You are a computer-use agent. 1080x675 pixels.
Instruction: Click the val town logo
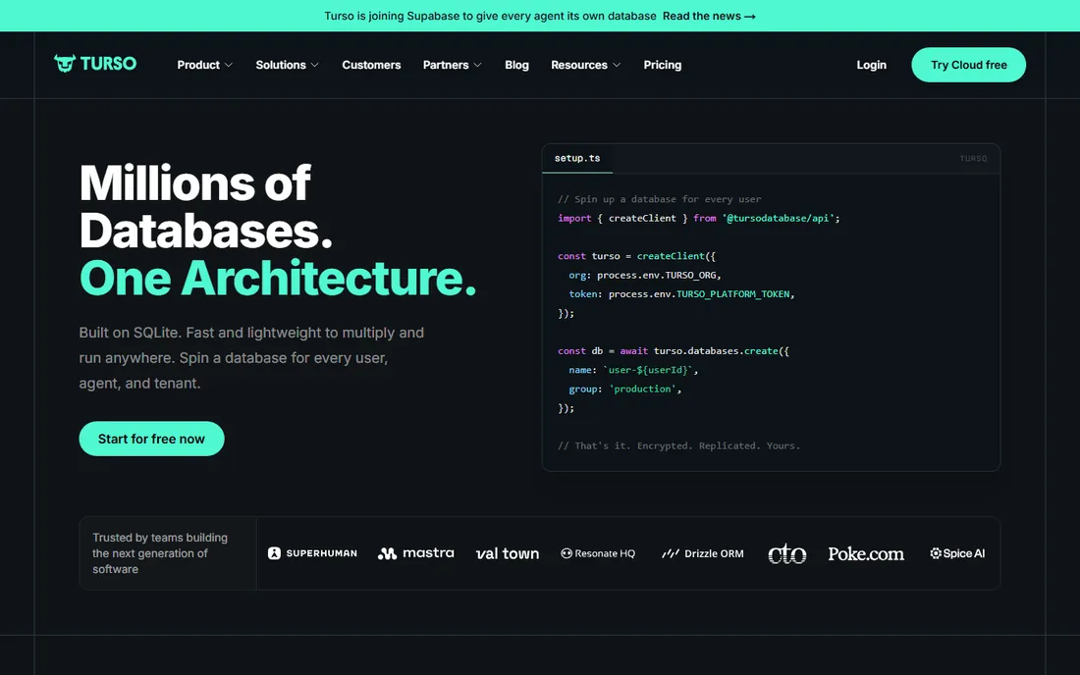(x=508, y=553)
